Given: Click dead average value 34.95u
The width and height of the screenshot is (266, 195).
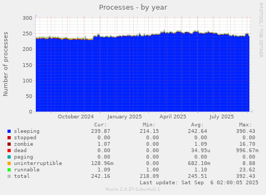Looking at the screenshot, I should pos(201,151).
